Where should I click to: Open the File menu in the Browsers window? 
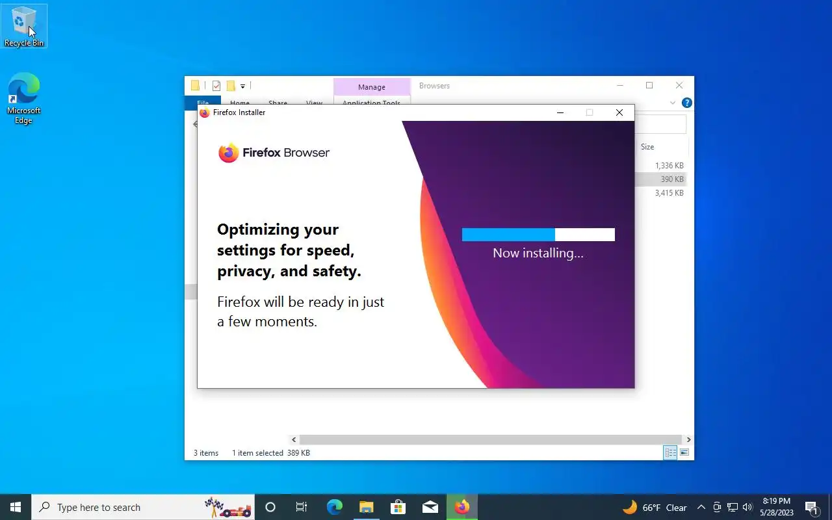tap(203, 103)
